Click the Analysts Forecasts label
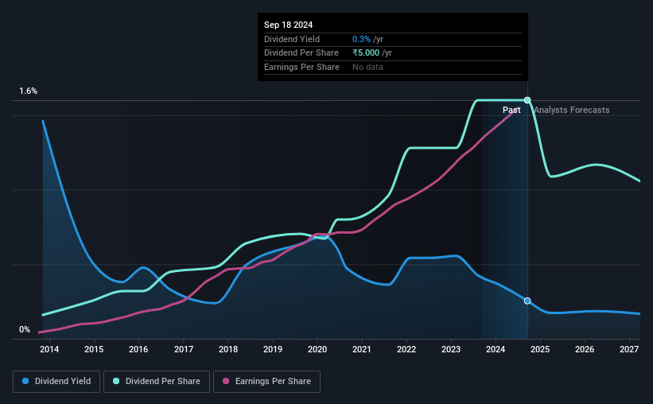 point(571,110)
